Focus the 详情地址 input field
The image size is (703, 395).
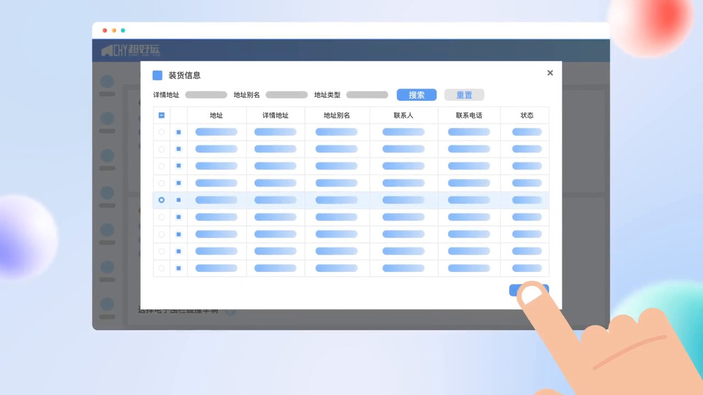206,95
